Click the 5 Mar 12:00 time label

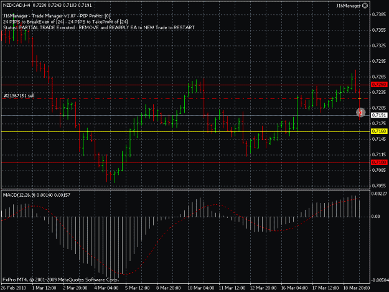137,288
